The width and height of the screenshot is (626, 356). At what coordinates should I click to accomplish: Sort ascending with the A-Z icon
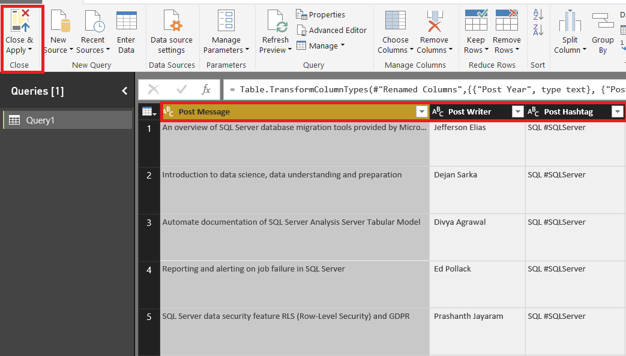[538, 15]
